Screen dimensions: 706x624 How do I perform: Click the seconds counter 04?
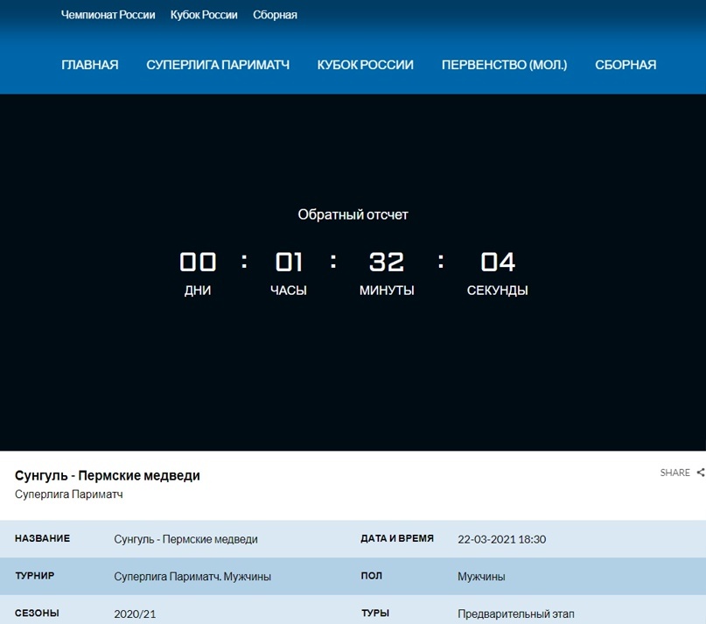pyautogui.click(x=498, y=262)
